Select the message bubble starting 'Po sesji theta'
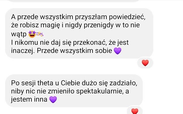Image resolution: width=183 pixels, height=114 pixels. (74, 91)
